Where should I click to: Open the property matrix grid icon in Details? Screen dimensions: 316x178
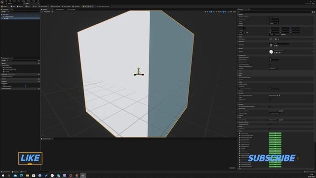pyautogui.click(x=313, y=12)
